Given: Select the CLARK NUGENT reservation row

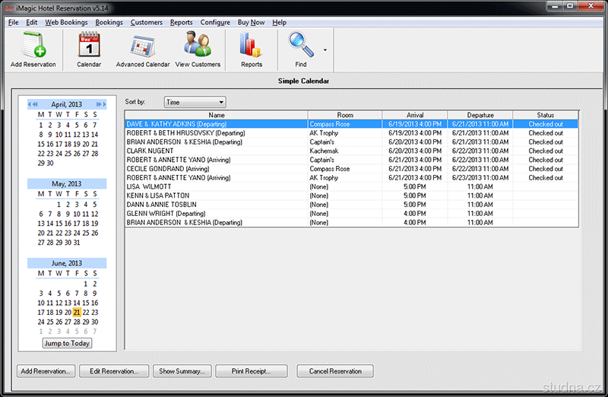Looking at the screenshot, I should 216,151.
